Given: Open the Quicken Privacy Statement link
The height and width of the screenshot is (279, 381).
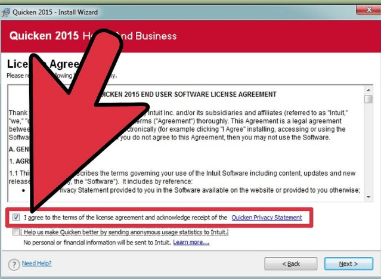Looking at the screenshot, I should pos(267,218).
